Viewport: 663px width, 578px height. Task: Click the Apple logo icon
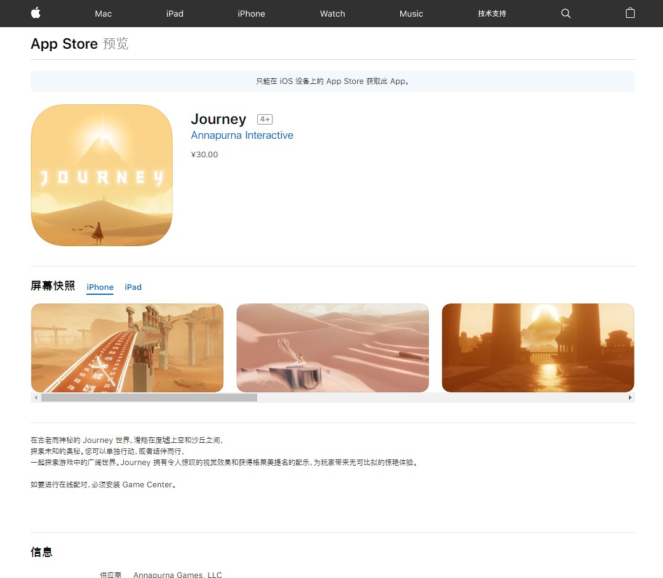pyautogui.click(x=35, y=13)
